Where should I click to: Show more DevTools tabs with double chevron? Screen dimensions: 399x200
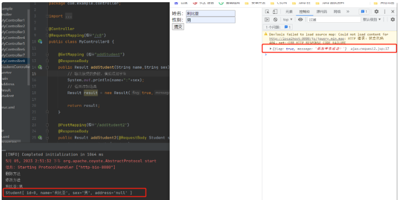(x=347, y=12)
